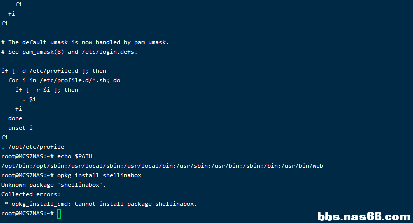Click the 'unset i' line
This screenshot has width=413, height=223.
click(20, 128)
